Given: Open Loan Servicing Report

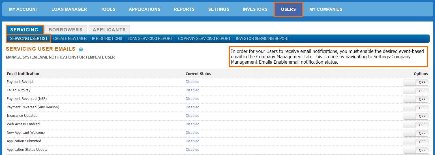Looking at the screenshot, I should pos(150,38).
